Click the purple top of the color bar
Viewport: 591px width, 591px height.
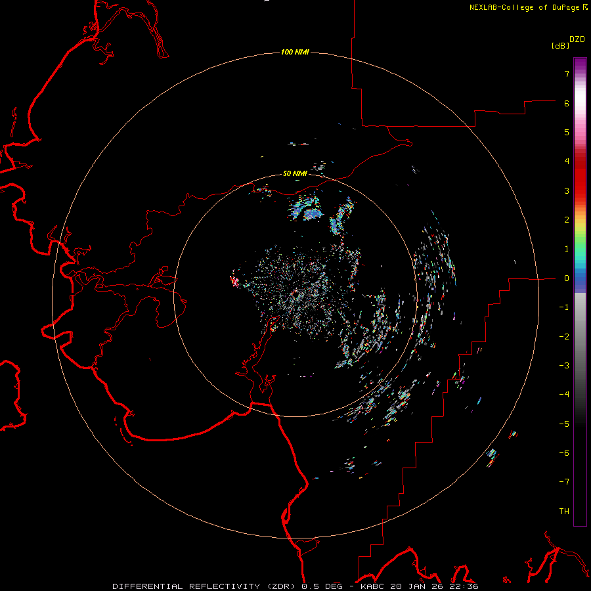[x=580, y=64]
